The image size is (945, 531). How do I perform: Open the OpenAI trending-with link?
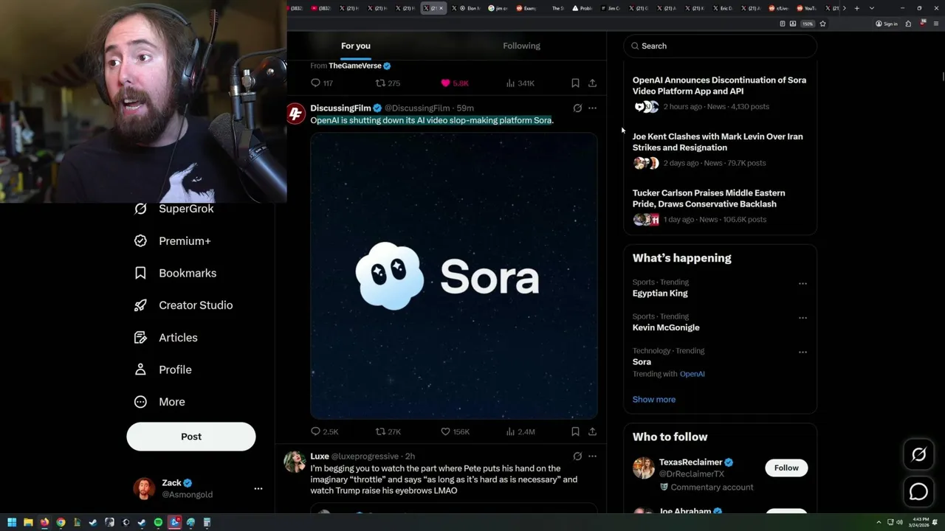693,374
